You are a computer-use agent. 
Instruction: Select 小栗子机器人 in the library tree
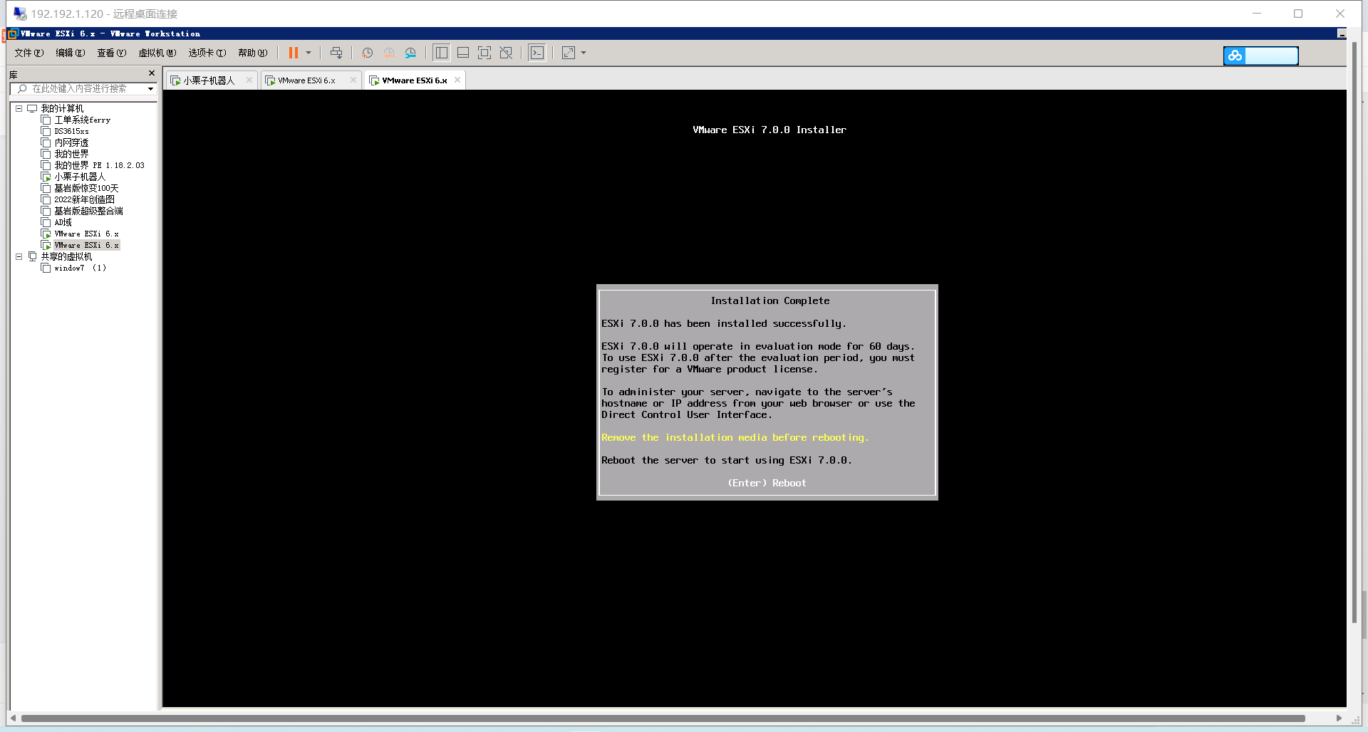coord(80,177)
